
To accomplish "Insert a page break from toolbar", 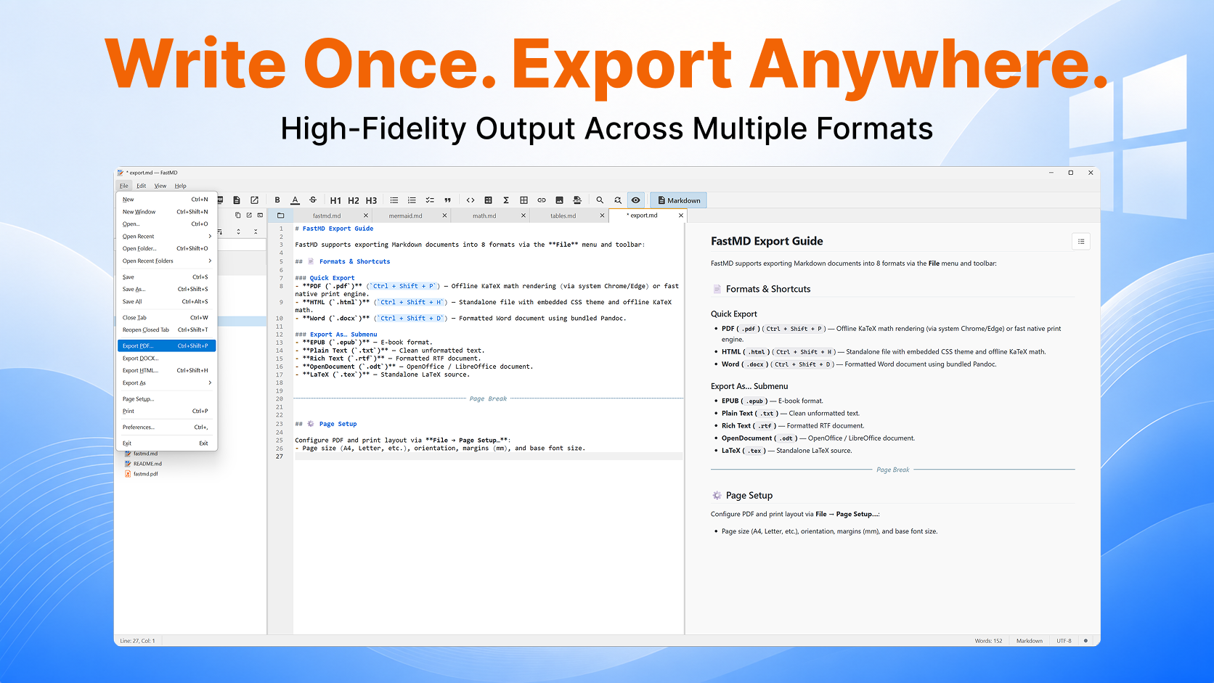I will click(577, 200).
